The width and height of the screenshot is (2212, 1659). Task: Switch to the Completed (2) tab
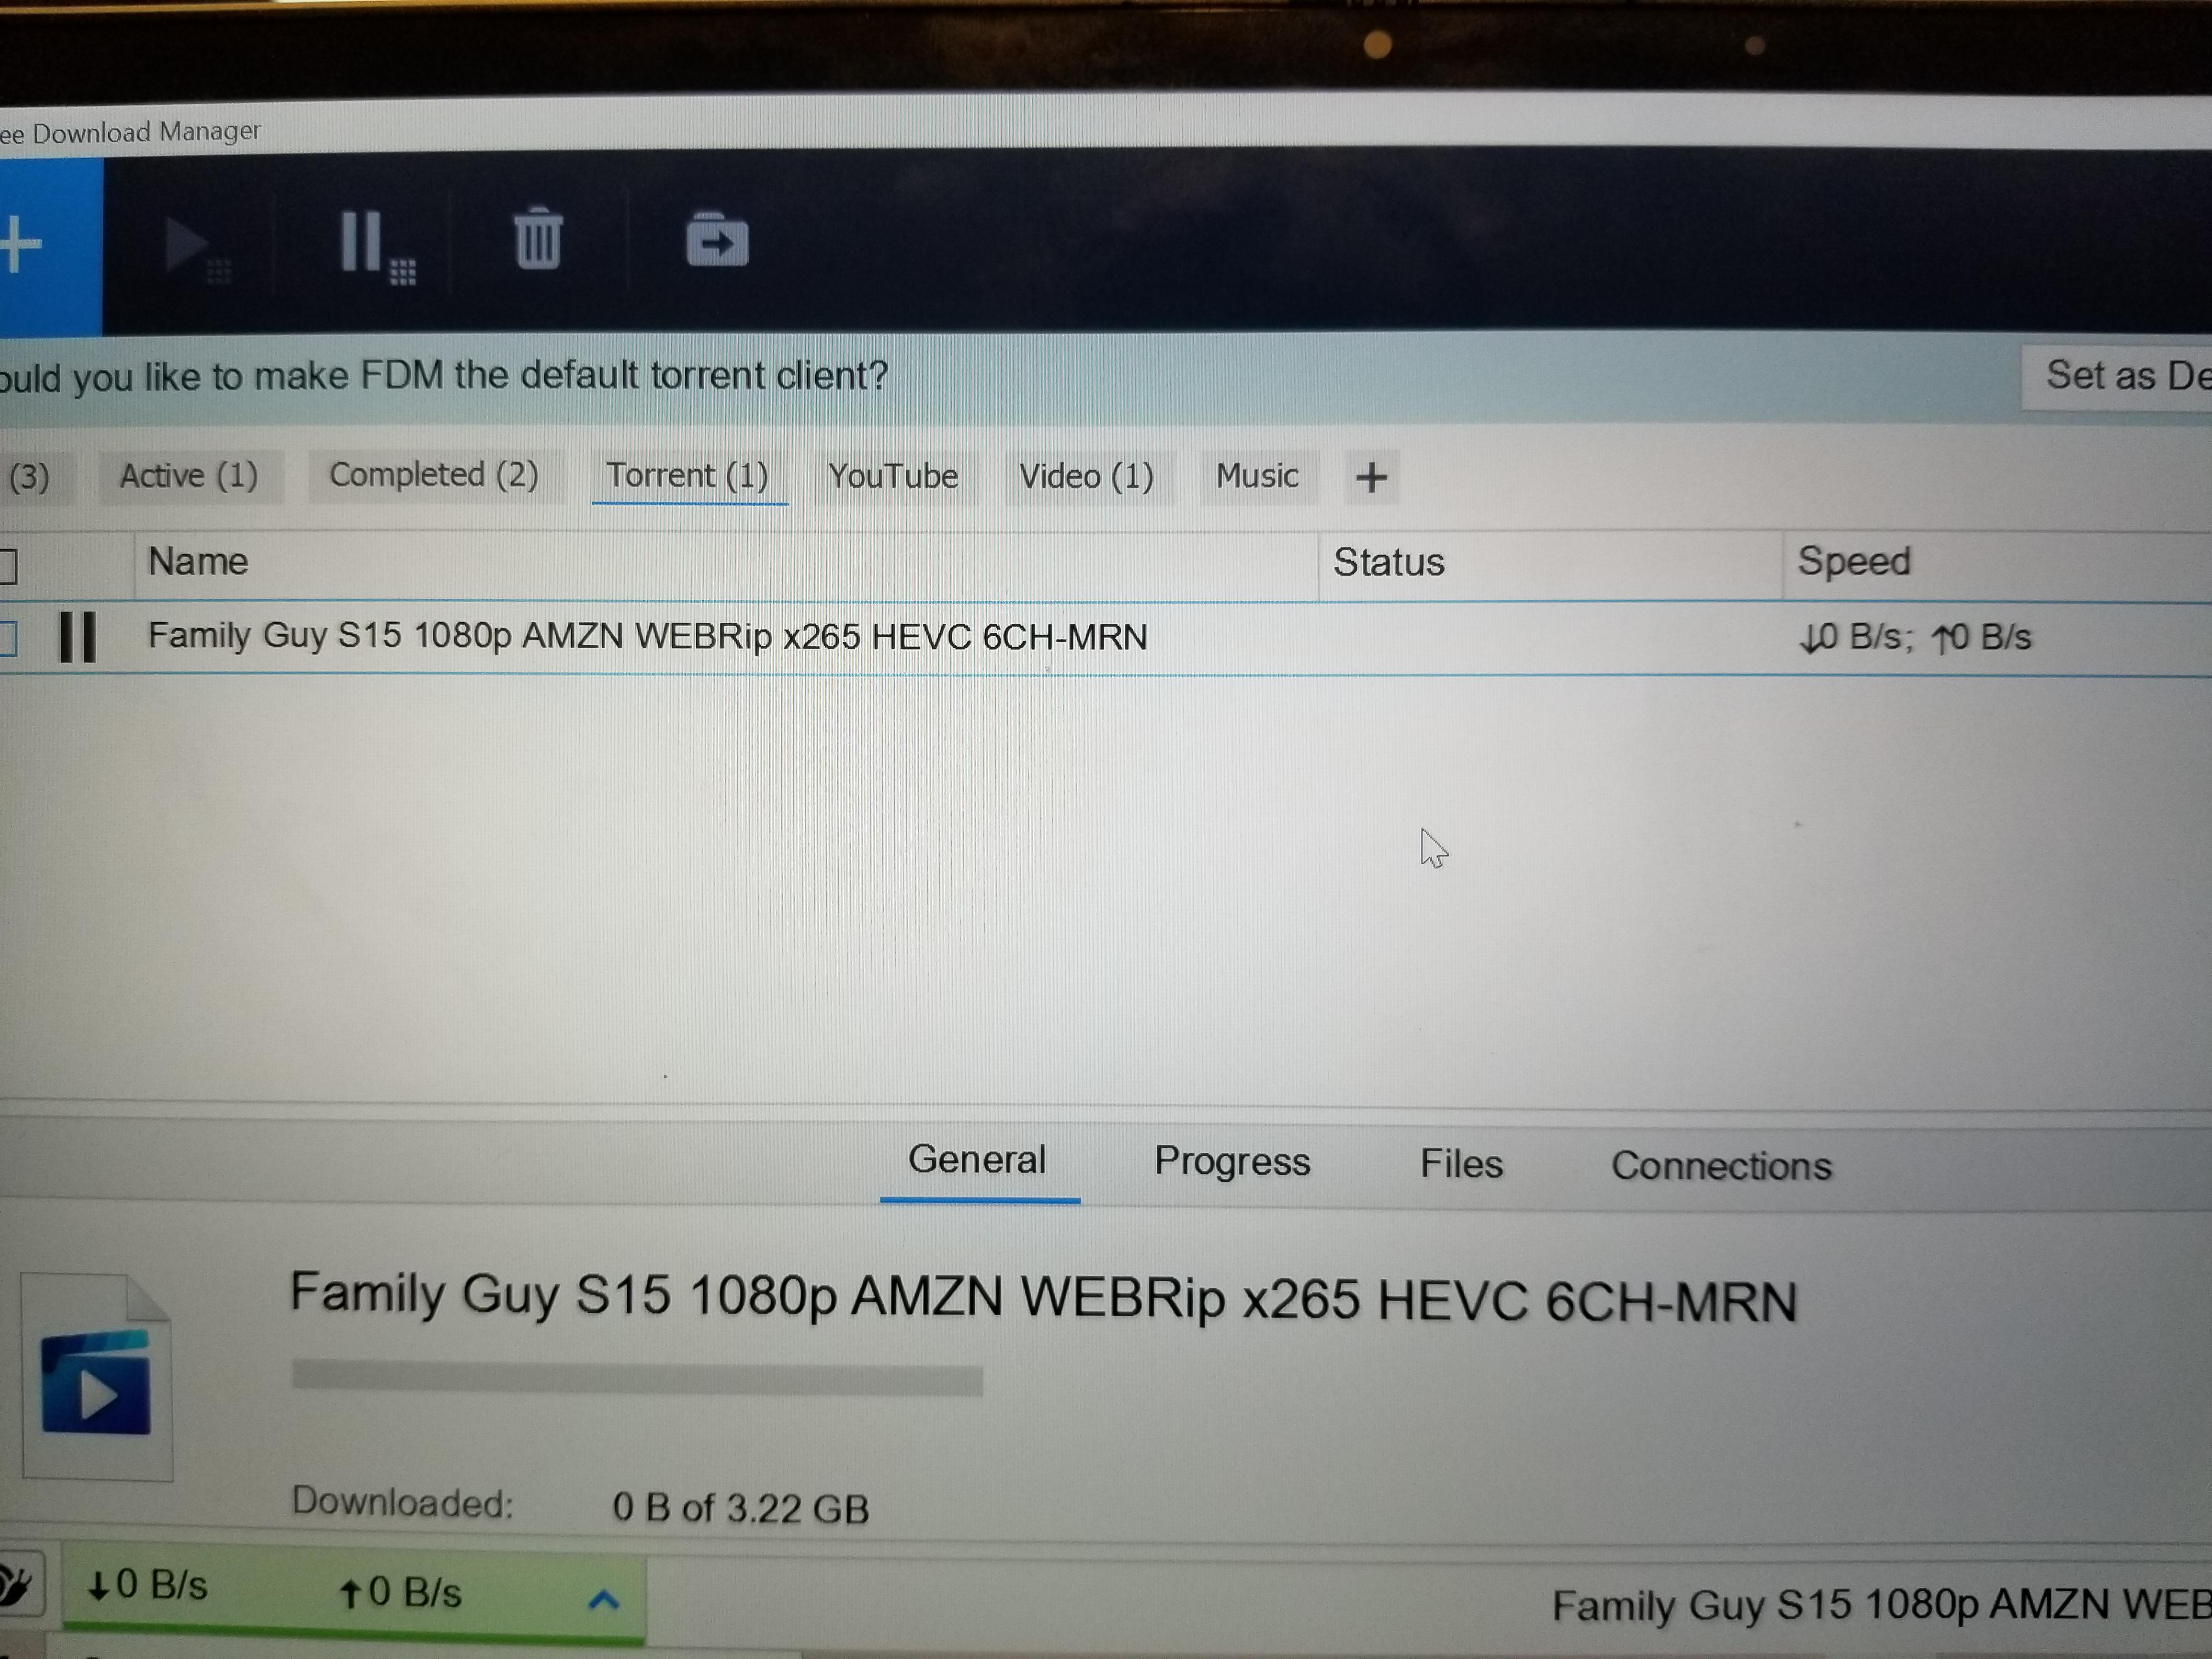coord(434,475)
